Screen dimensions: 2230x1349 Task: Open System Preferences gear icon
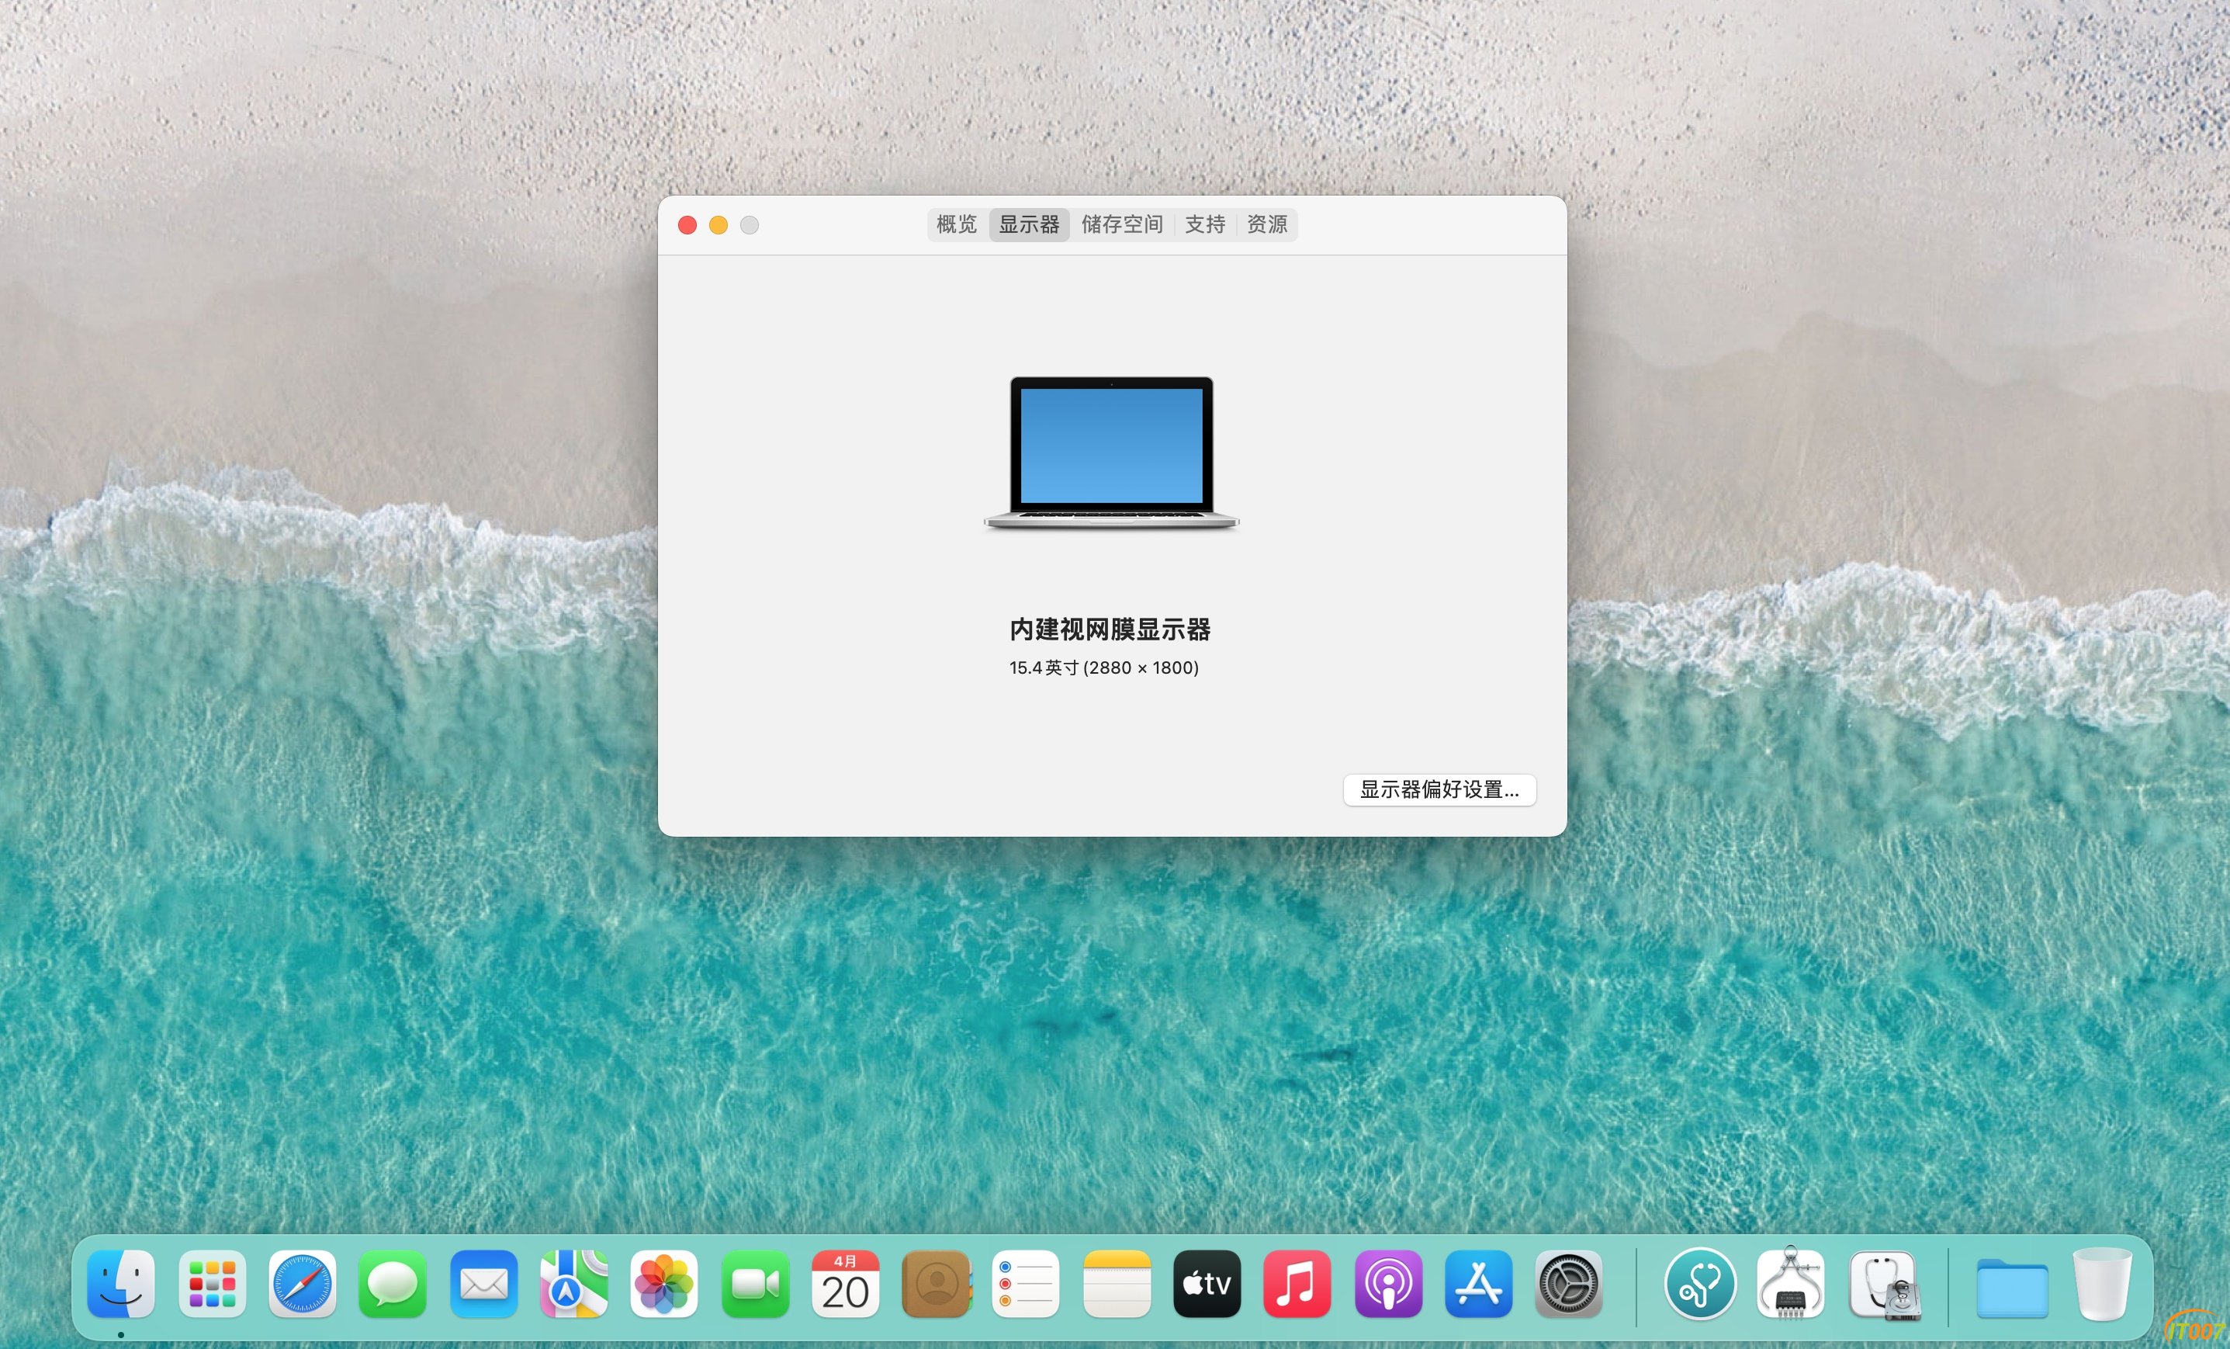pyautogui.click(x=1568, y=1284)
